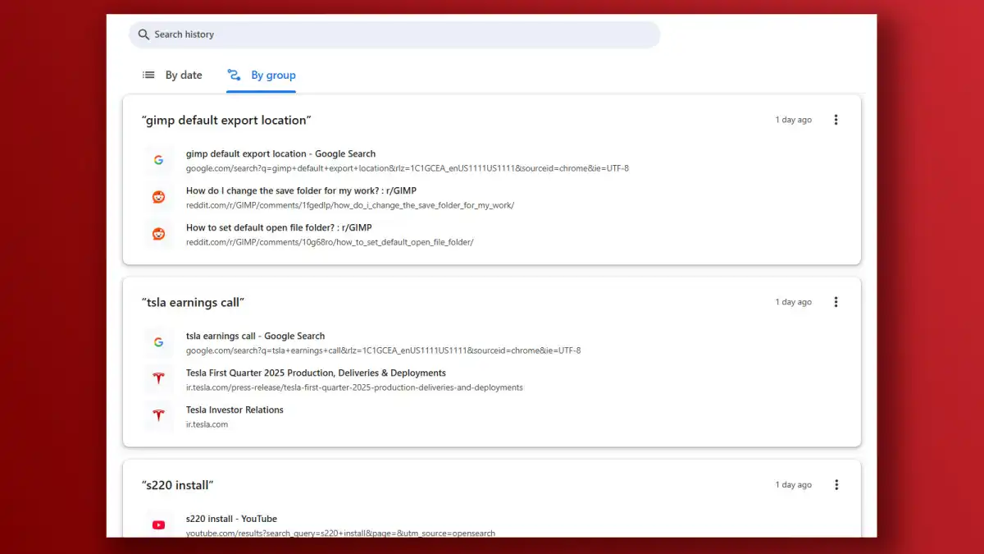The image size is (984, 554).
Task: Click Tesla icon for First Quarter 2025 entry
Action: (158, 379)
